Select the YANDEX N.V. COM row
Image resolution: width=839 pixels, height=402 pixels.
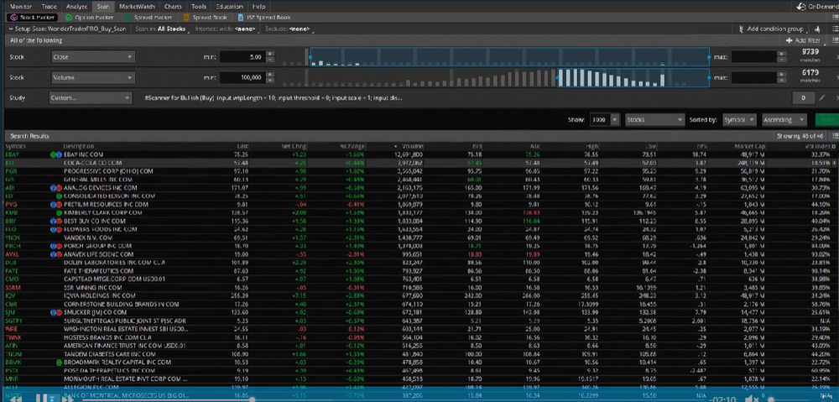(419, 238)
